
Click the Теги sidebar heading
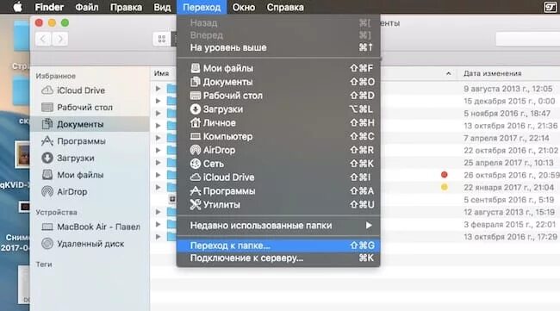point(44,264)
